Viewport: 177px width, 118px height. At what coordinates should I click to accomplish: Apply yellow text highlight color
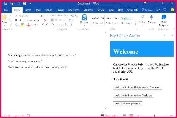click(x=22, y=25)
